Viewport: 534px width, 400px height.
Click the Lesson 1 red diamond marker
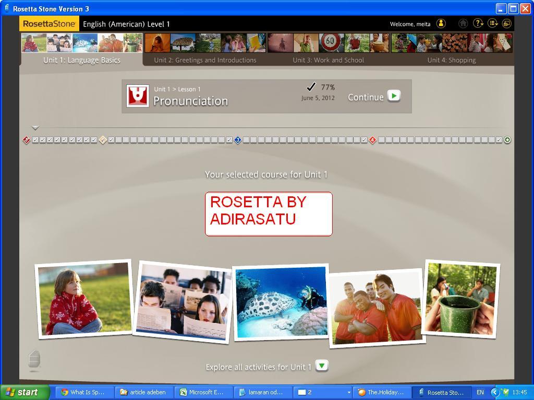pyautogui.click(x=26, y=140)
